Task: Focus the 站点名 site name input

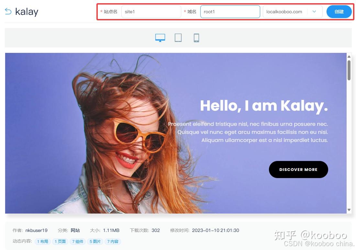Action: [151, 12]
